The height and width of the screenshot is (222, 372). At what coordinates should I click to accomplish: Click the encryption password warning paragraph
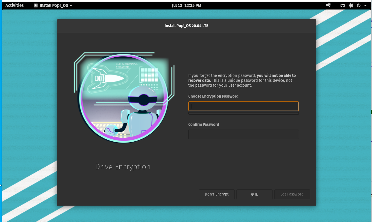pos(242,80)
